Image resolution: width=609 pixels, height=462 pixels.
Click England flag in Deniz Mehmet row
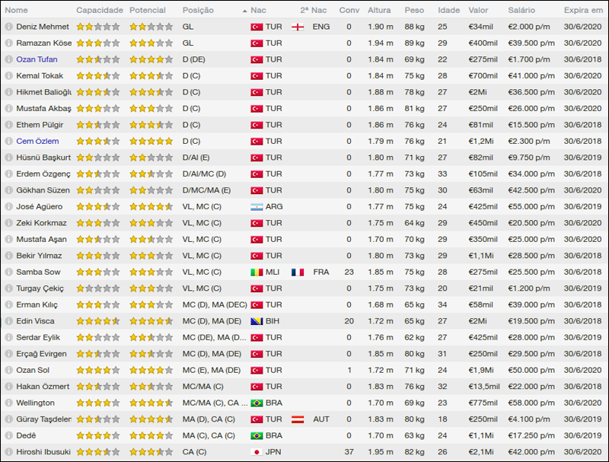(298, 27)
